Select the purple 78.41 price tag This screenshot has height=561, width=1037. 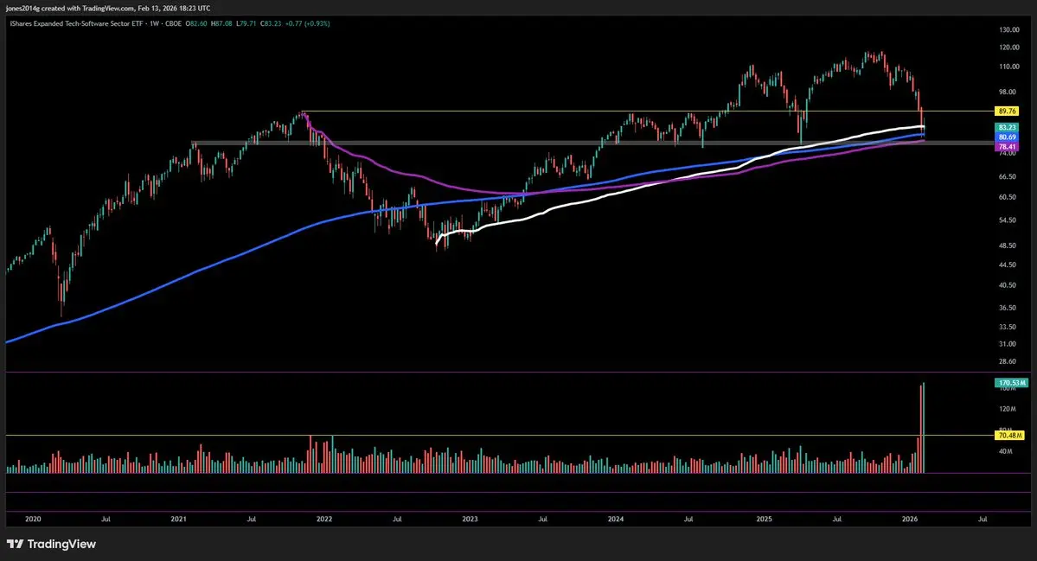tap(1008, 147)
